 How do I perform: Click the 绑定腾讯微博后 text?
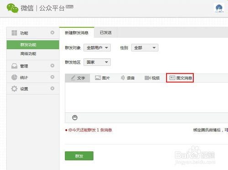(207, 130)
